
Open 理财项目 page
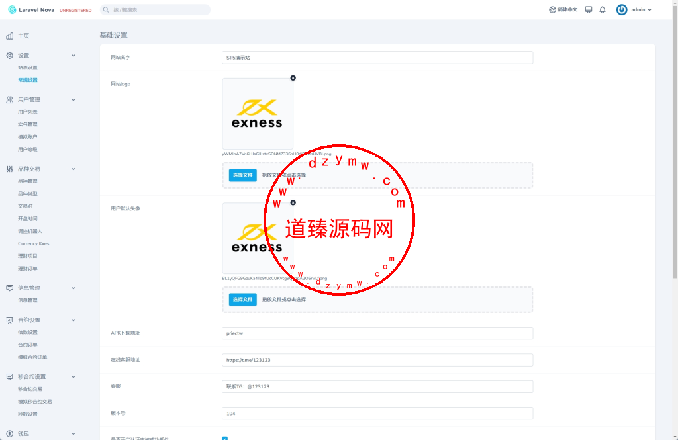[28, 256]
